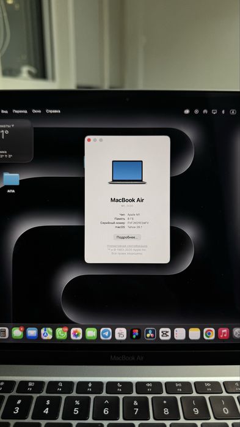
Task: Open Reminders in the Dock
Action: coord(180,333)
